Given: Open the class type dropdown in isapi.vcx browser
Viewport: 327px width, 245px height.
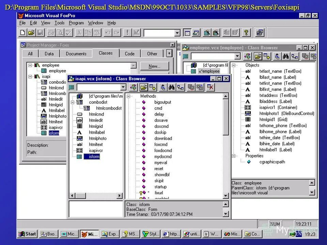Looking at the screenshot, I should [123, 87].
